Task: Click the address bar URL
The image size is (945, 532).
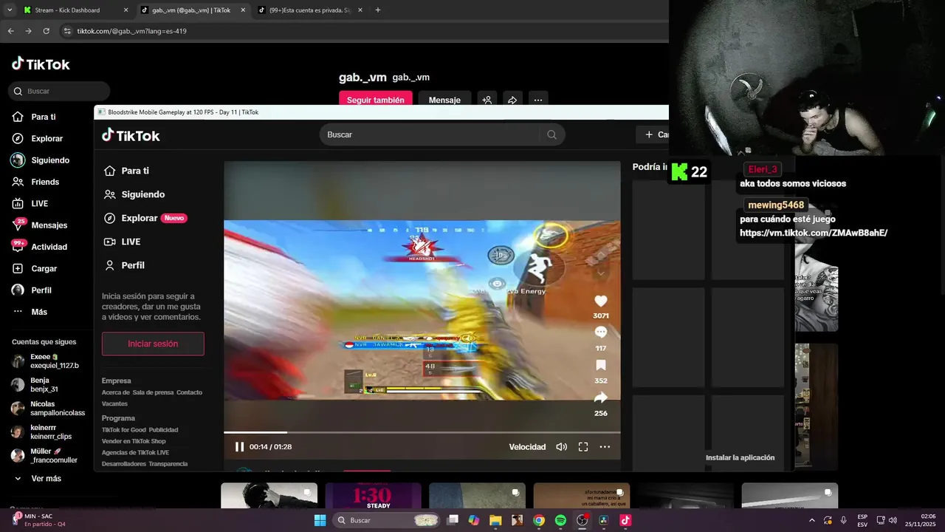Action: 131,31
